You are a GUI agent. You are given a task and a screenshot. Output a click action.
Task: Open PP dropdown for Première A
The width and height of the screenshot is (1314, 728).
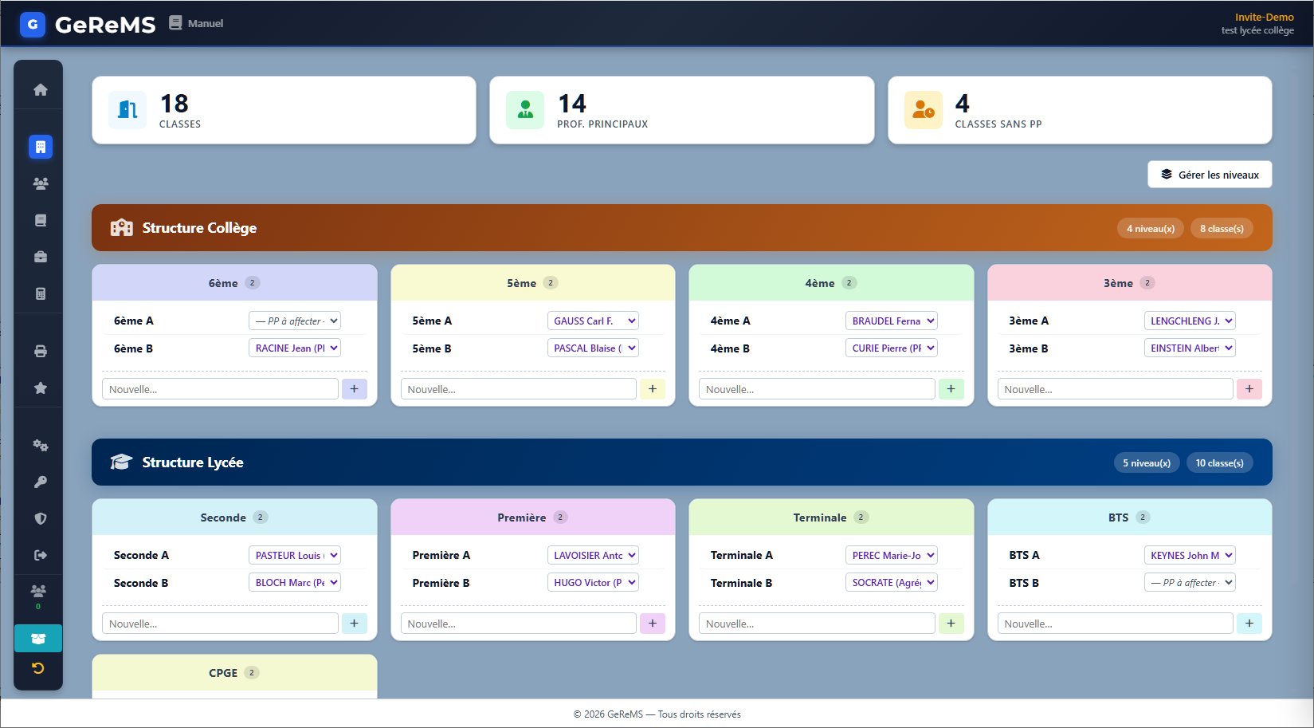click(x=593, y=555)
